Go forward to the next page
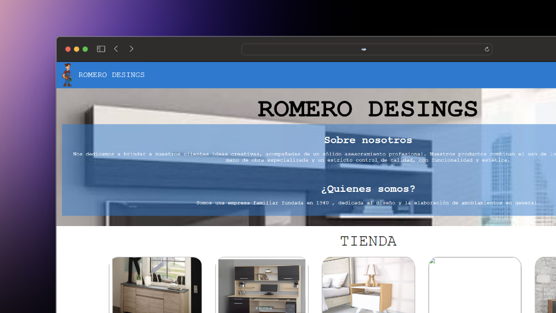The width and height of the screenshot is (556, 313). pos(131,49)
